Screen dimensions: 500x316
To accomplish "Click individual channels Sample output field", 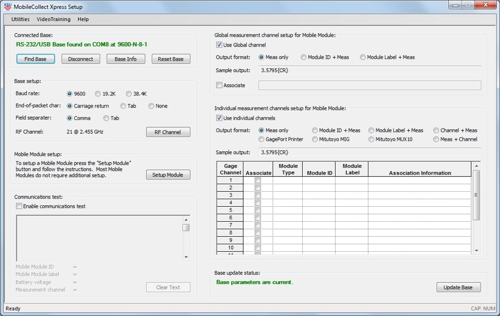I will coord(369,152).
